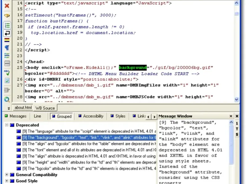Collapse the Deprecated group
Screen dimensions: 246x184
coord(6,125)
